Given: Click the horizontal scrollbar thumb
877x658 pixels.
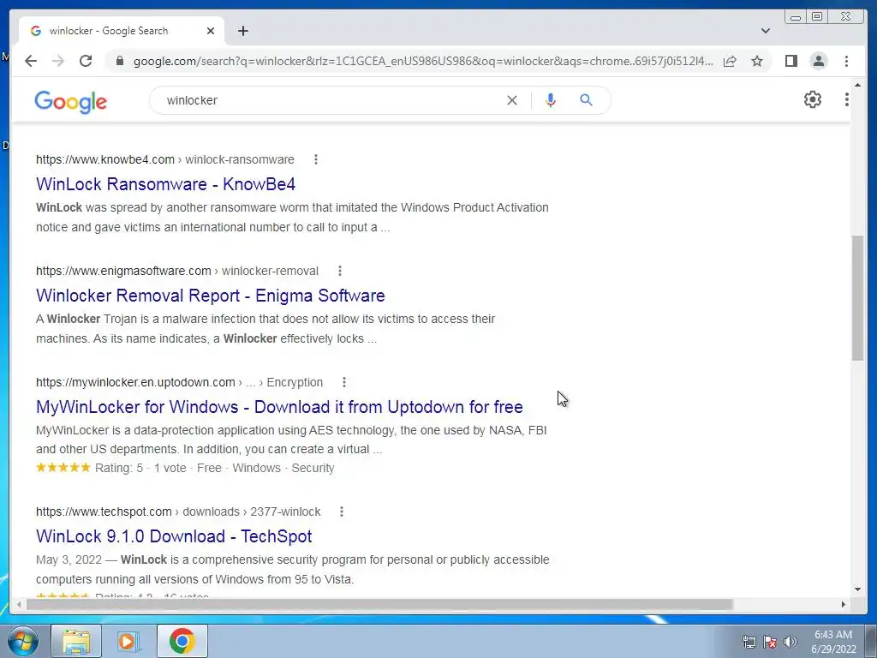Looking at the screenshot, I should (379, 604).
